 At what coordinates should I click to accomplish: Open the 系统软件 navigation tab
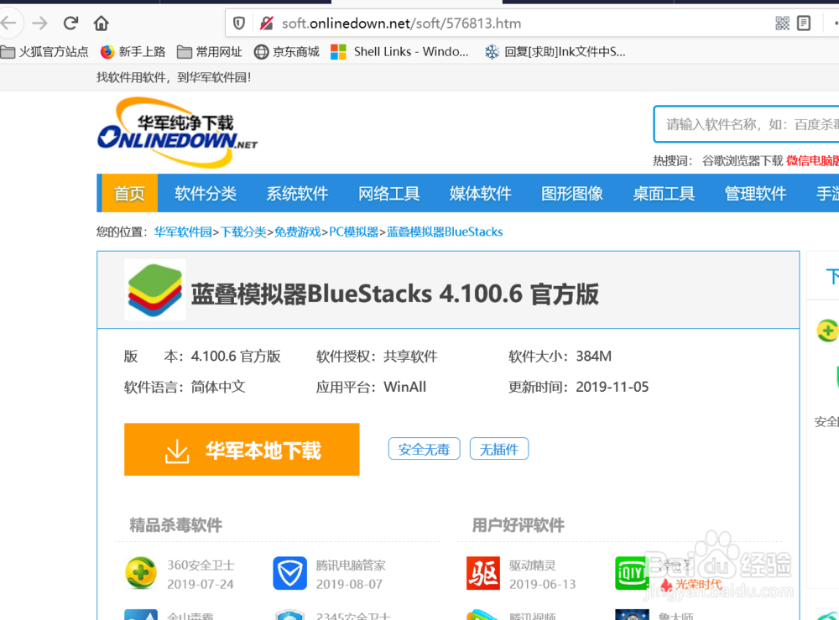click(297, 193)
